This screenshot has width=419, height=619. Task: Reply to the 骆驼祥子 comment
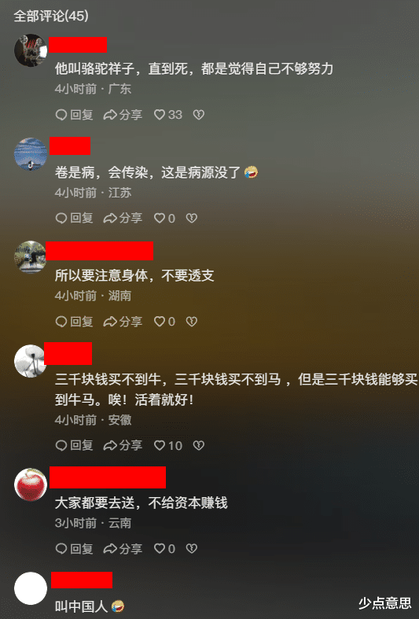pos(74,115)
